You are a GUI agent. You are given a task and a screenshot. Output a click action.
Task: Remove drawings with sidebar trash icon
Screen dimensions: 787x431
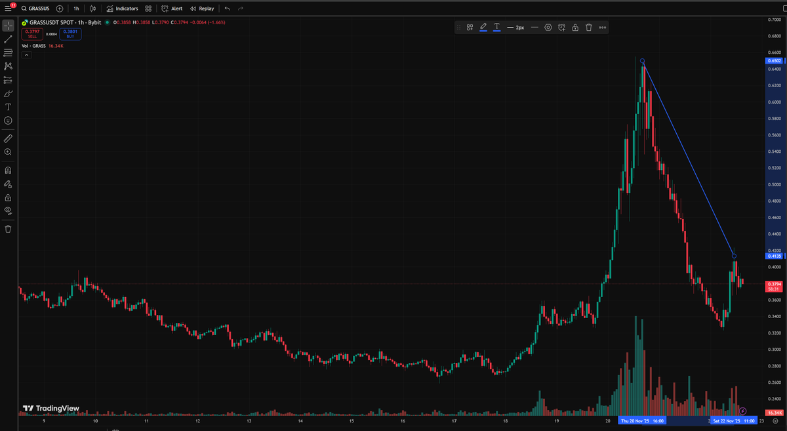(x=8, y=229)
